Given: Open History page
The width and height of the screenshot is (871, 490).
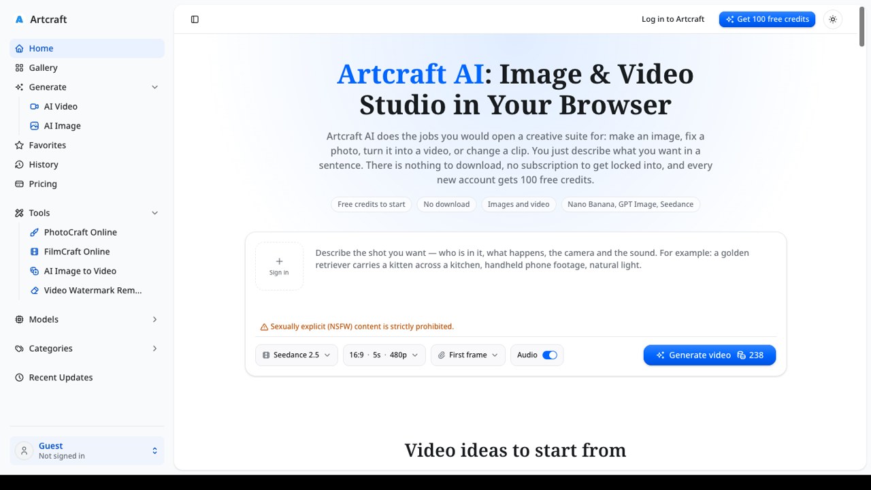Looking at the screenshot, I should coord(87,165).
